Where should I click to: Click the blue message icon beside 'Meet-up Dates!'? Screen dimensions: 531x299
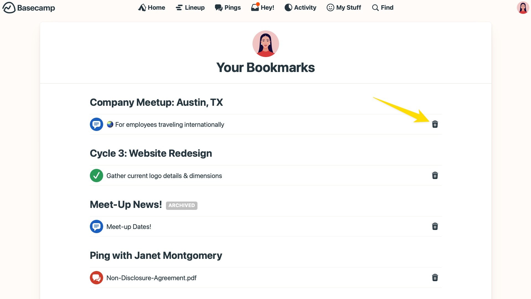[x=97, y=226]
